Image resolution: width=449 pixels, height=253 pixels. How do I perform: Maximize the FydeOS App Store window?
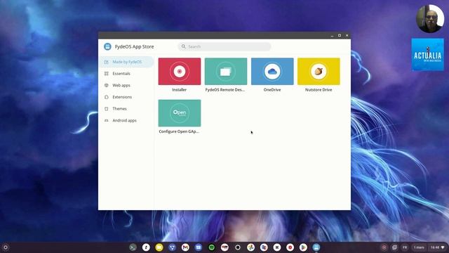click(340, 36)
